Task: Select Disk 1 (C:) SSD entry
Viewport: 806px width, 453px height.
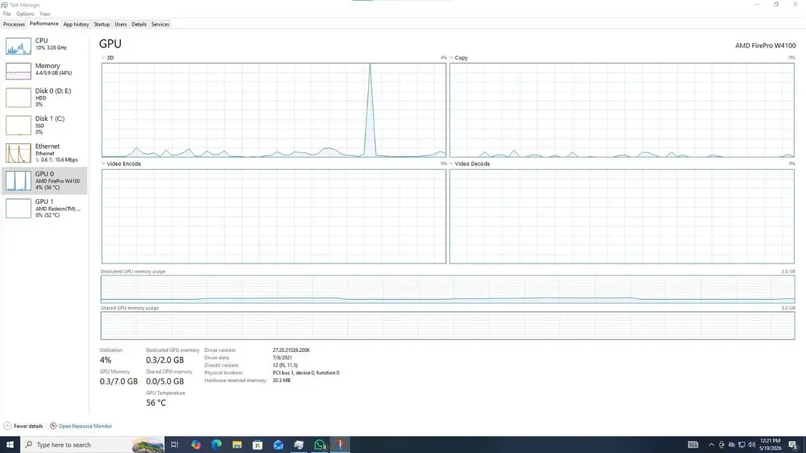Action: point(45,125)
